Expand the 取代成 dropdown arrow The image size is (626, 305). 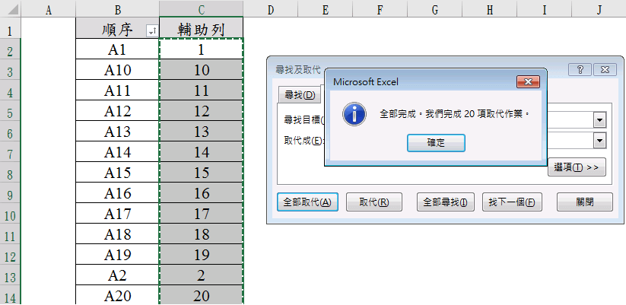point(599,141)
